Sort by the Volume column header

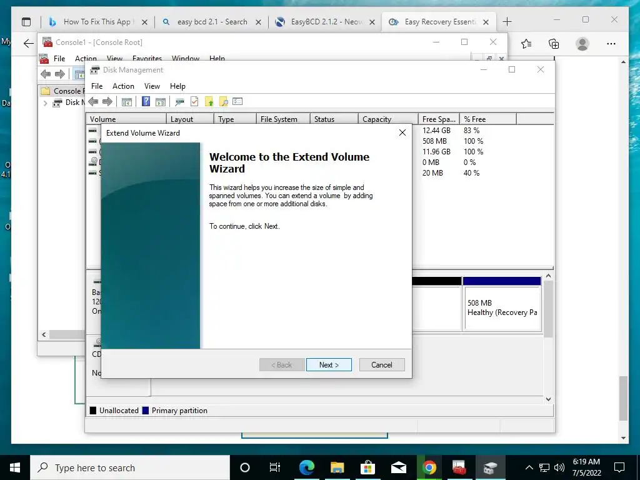126,119
